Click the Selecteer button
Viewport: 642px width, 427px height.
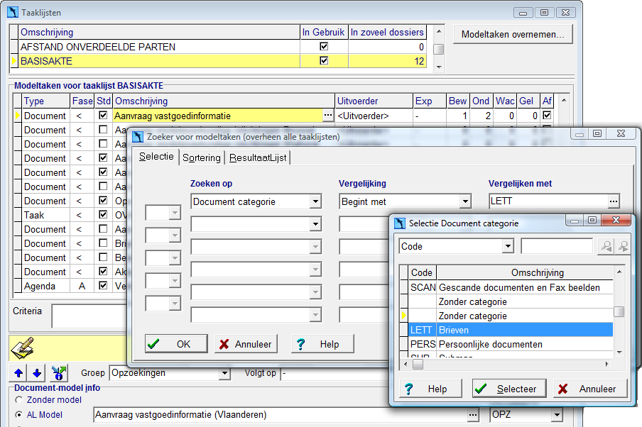point(509,389)
